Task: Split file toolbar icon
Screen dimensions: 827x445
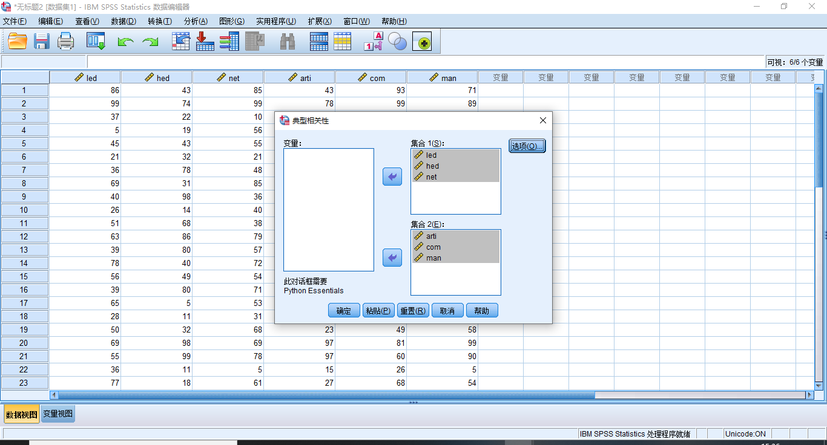Action: coord(319,42)
